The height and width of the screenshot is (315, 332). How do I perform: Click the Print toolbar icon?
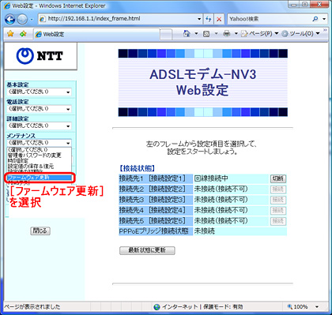[x=226, y=34]
